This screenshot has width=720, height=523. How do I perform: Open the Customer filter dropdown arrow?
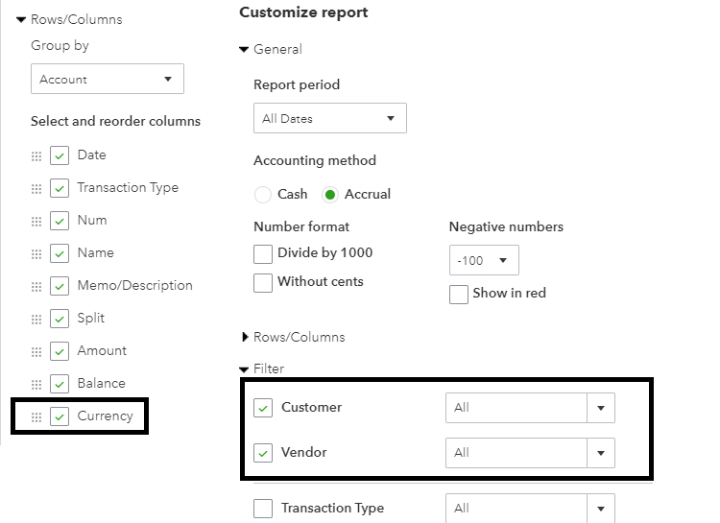point(601,408)
